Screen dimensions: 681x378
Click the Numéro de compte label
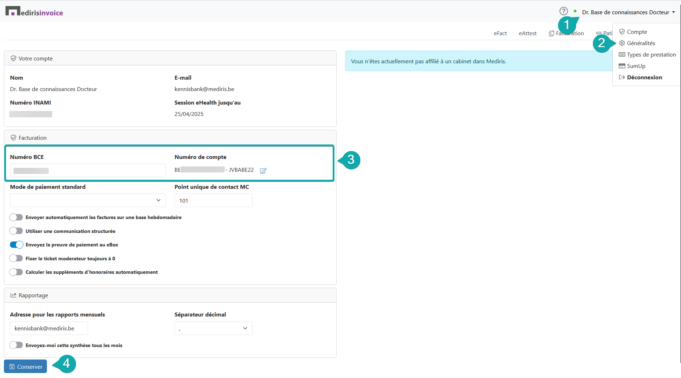(200, 157)
